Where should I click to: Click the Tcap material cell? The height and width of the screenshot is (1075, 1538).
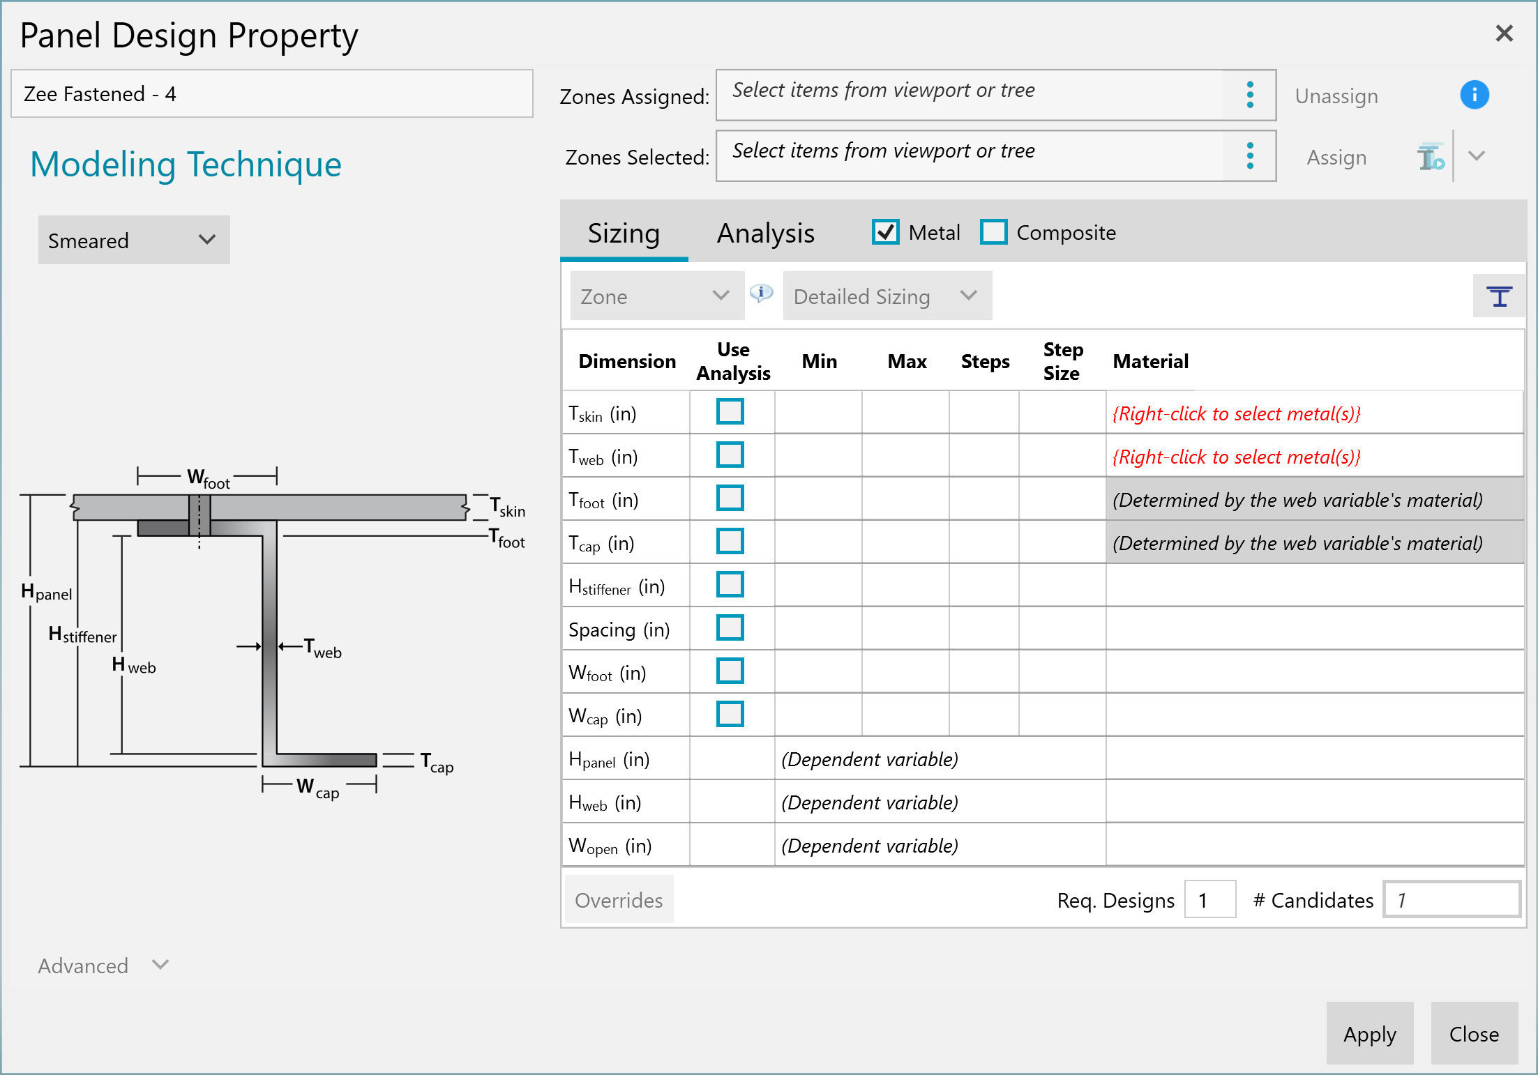1314,542
